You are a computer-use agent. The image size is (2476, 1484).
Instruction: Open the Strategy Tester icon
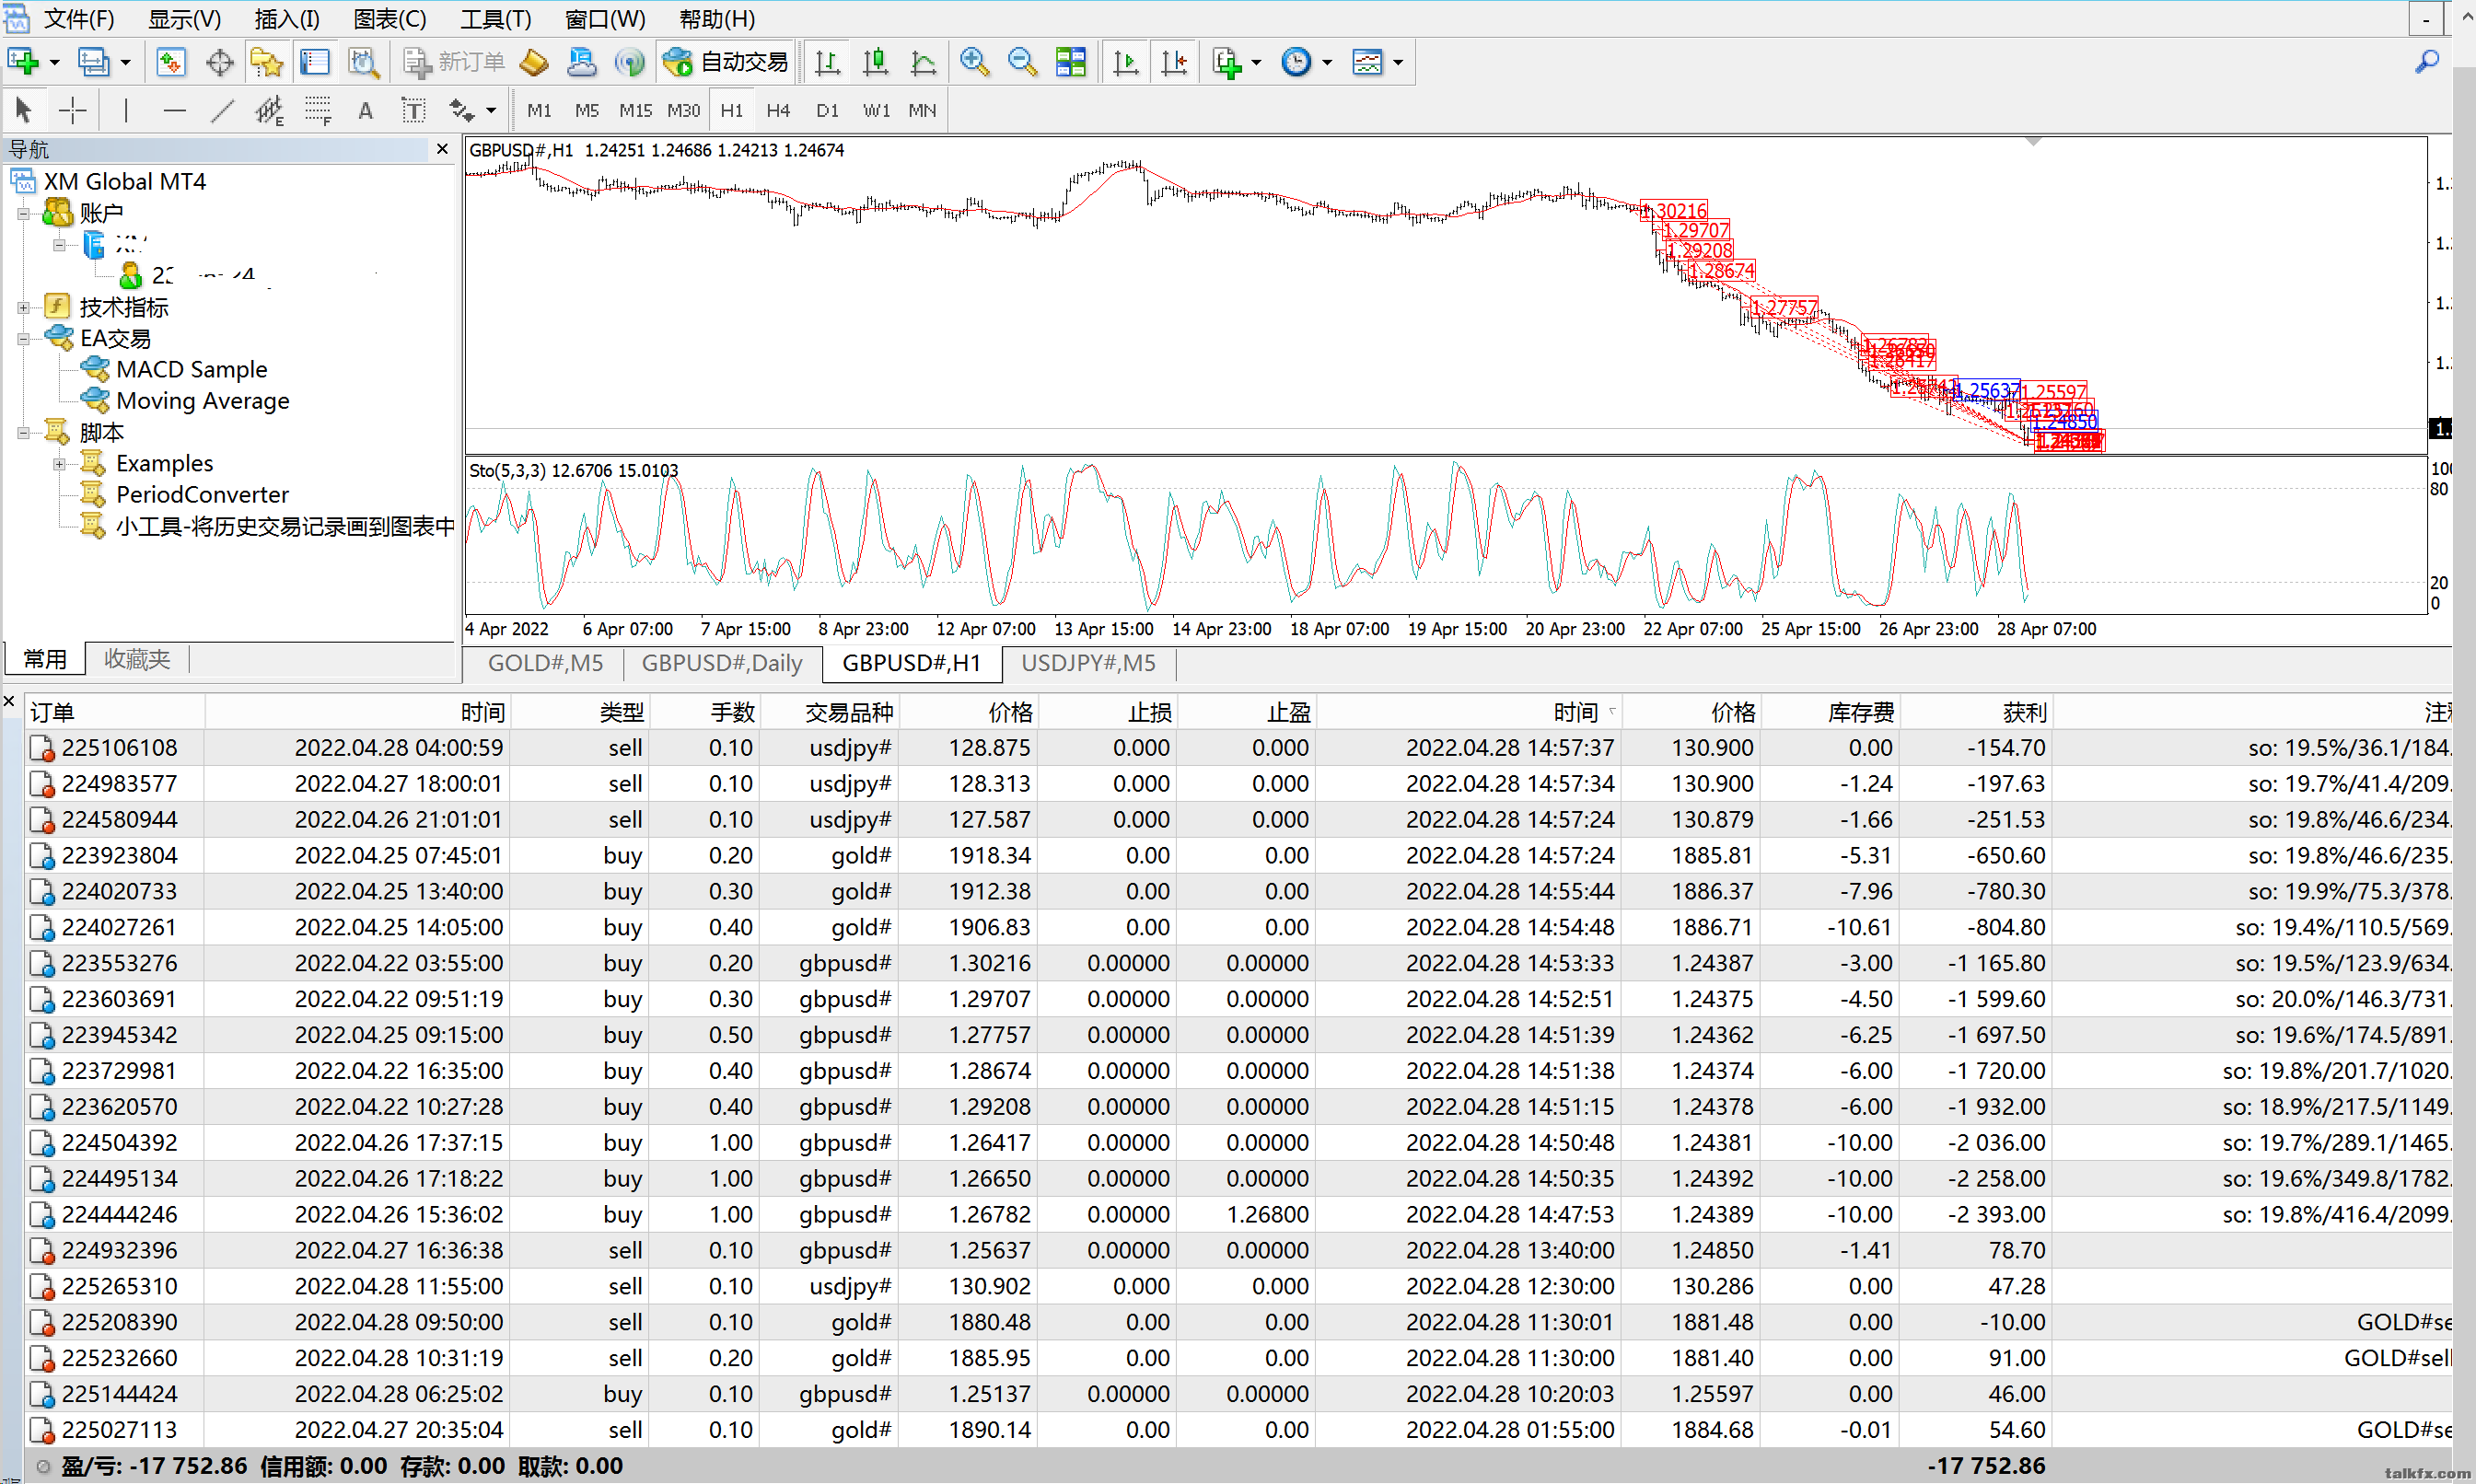coord(363,62)
